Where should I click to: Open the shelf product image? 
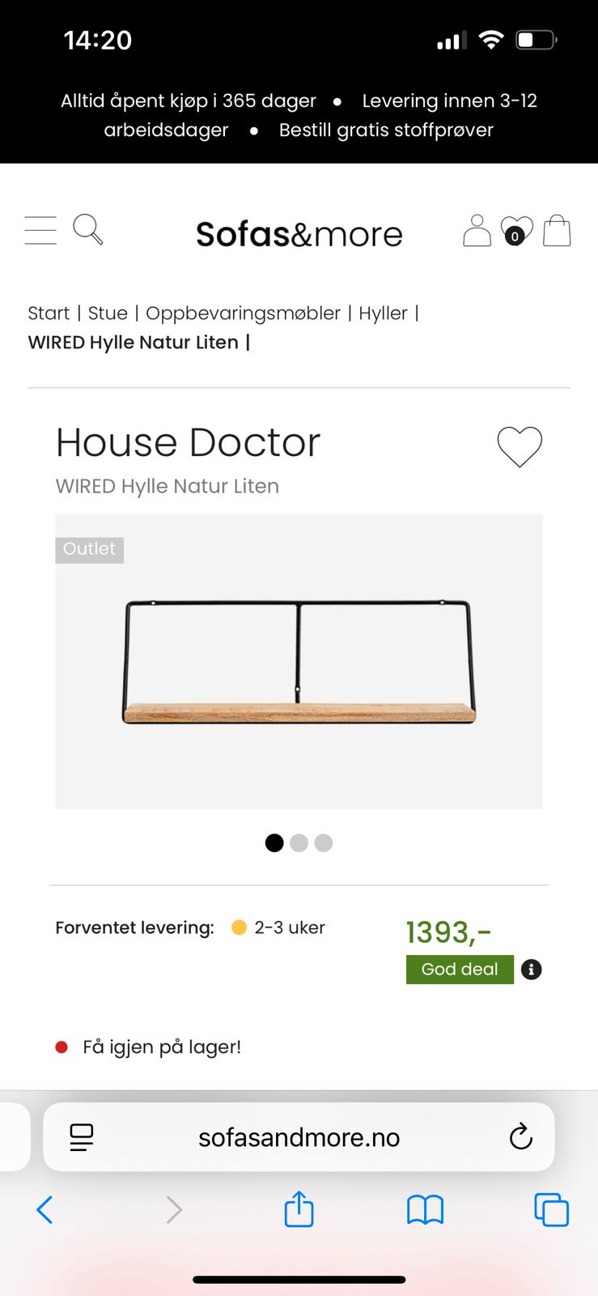[299, 662]
